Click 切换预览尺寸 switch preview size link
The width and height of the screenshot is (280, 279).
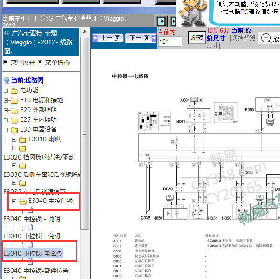click(231, 42)
